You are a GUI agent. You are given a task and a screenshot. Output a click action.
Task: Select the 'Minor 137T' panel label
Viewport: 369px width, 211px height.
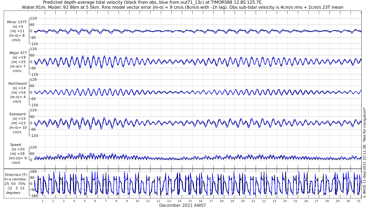click(17, 22)
